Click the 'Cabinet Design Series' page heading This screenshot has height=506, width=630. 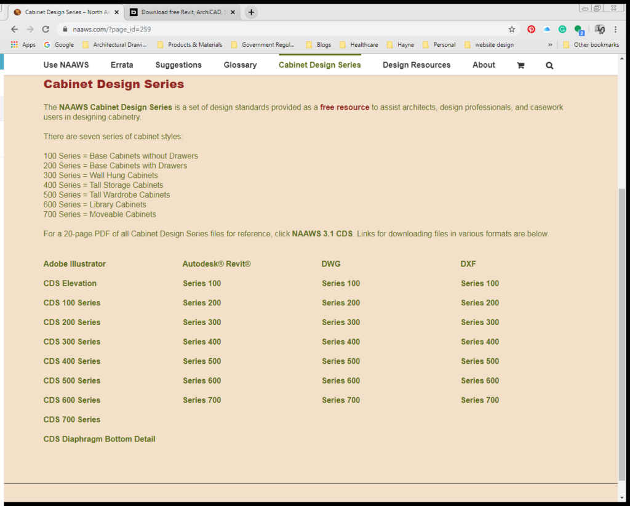tap(114, 84)
